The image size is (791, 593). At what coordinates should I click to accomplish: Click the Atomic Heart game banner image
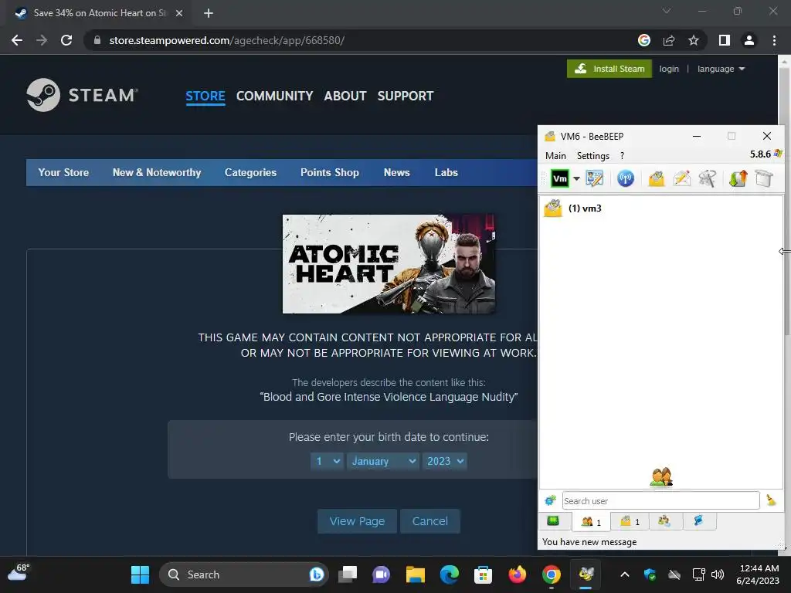(389, 264)
